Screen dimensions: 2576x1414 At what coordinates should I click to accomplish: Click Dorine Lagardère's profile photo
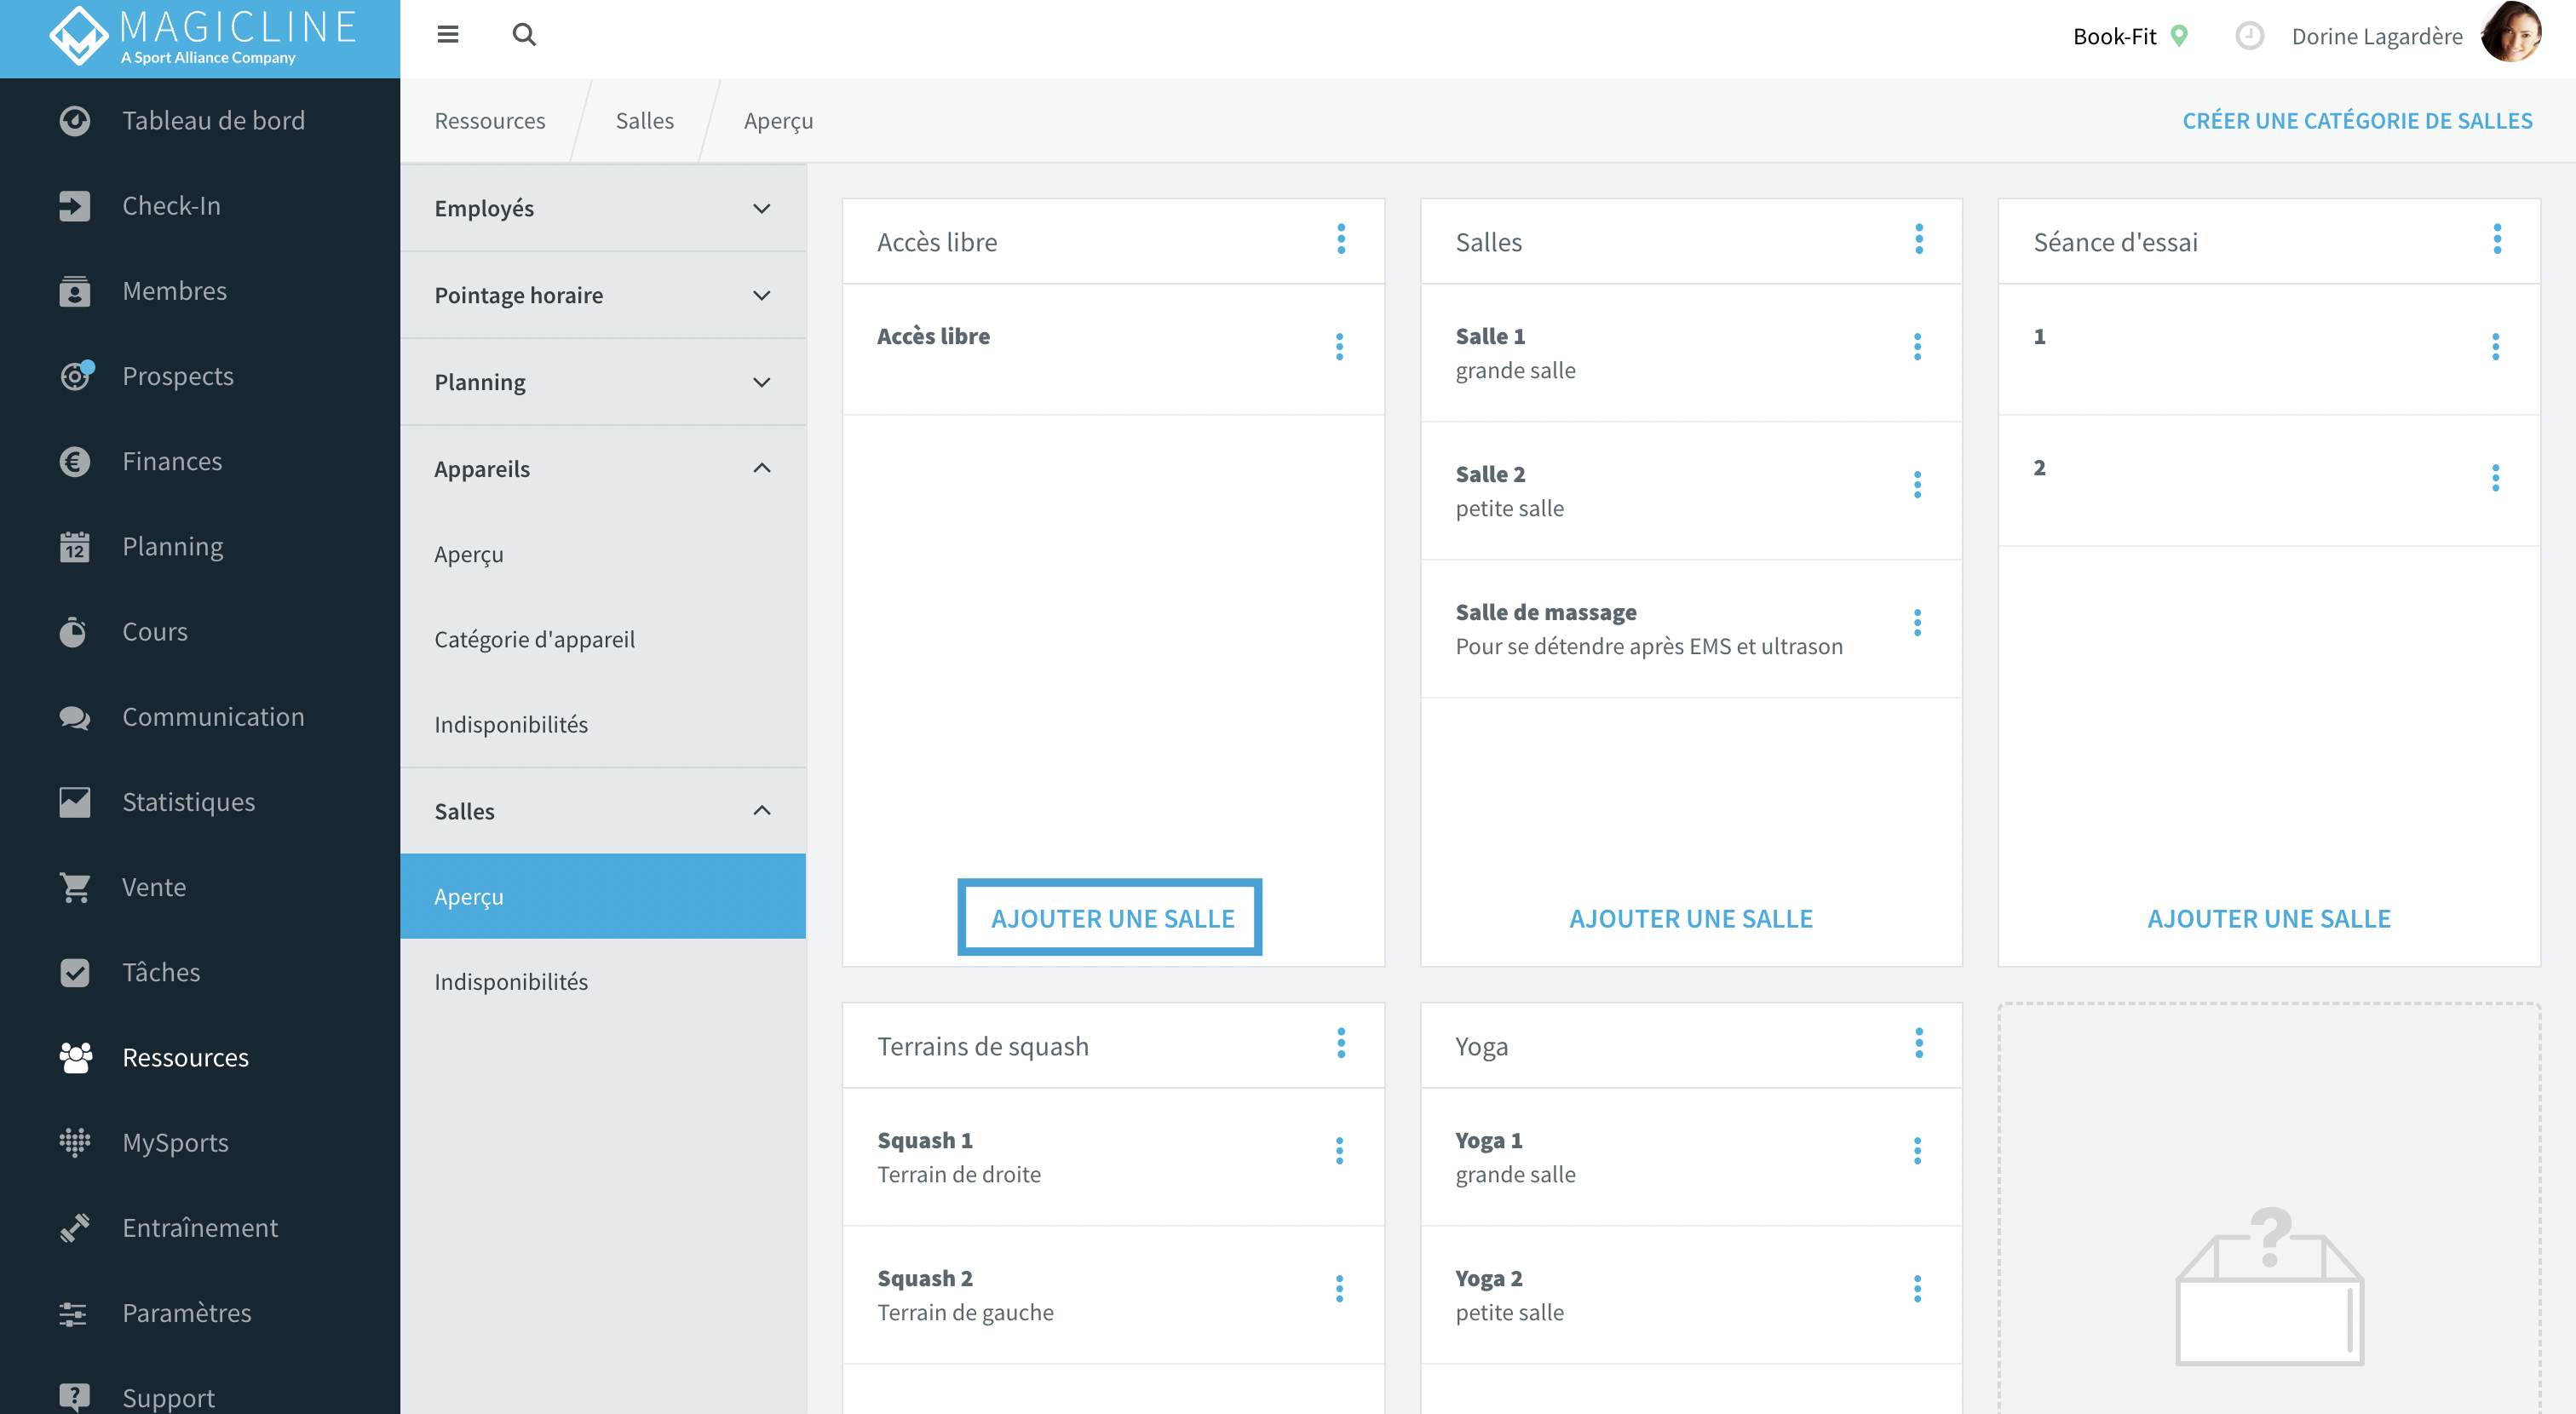point(2511,33)
